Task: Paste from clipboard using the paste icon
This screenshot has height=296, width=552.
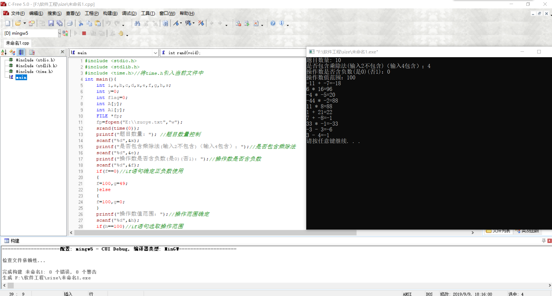Action: tap(98, 23)
